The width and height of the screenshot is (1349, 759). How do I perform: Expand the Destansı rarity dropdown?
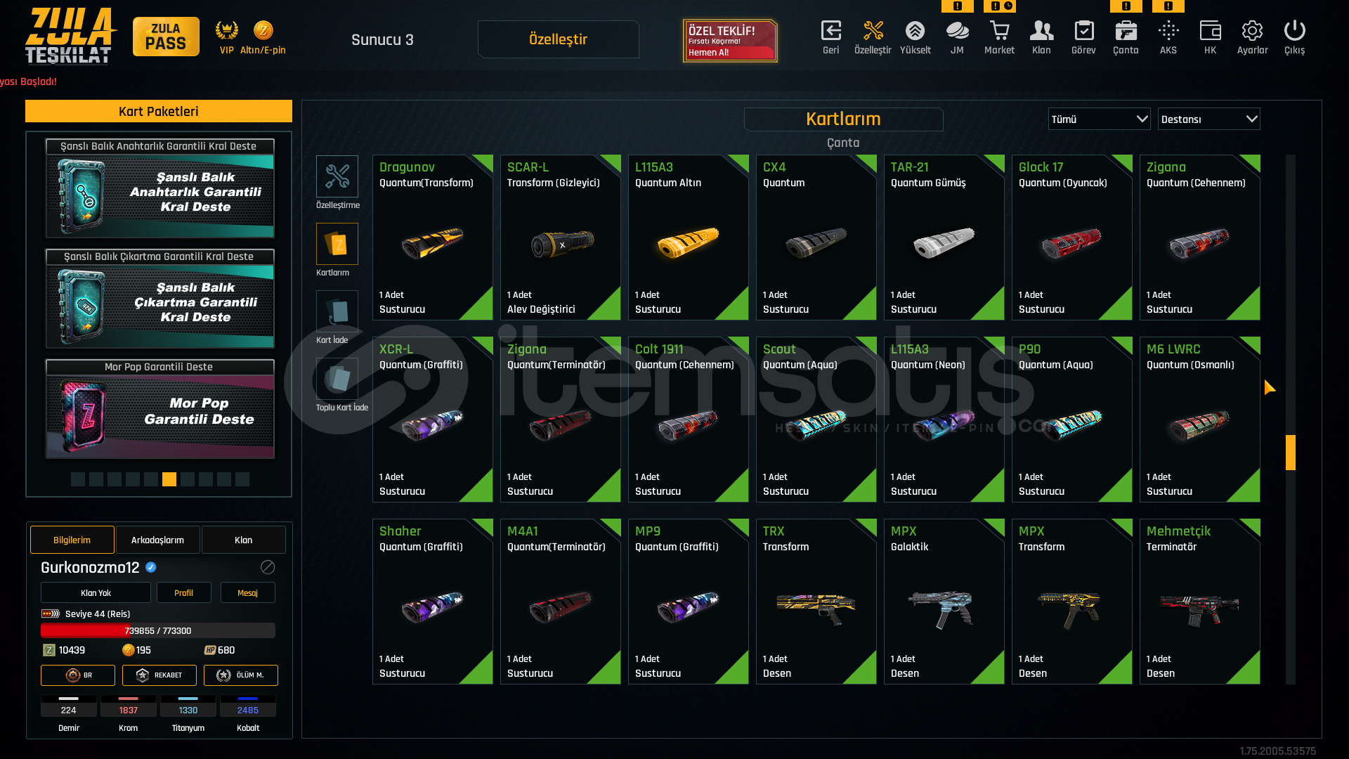click(x=1208, y=119)
